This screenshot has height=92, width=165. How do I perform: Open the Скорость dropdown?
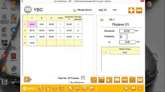pos(127,37)
